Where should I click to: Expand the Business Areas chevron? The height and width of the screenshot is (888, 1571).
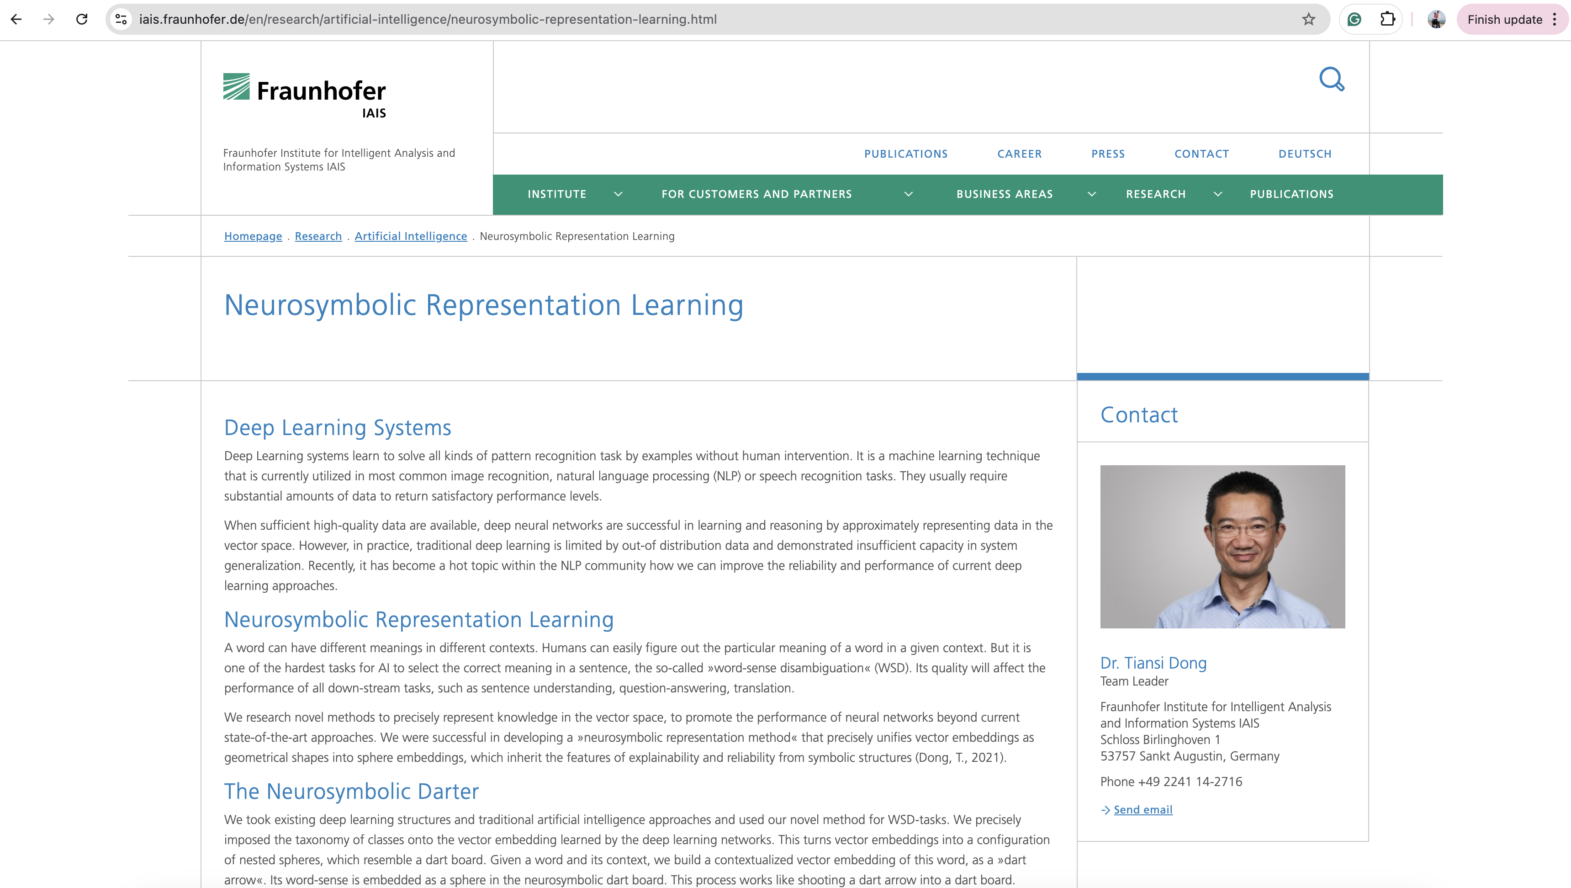(x=1092, y=194)
